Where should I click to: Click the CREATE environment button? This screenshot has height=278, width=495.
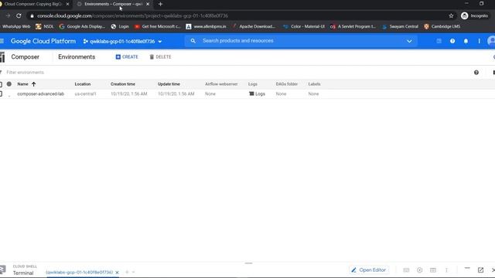click(127, 56)
